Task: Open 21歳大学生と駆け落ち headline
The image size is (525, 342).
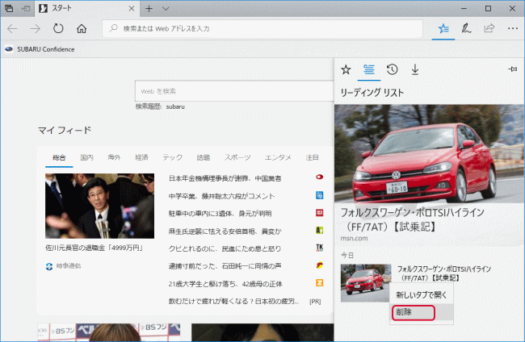Action: point(225,284)
